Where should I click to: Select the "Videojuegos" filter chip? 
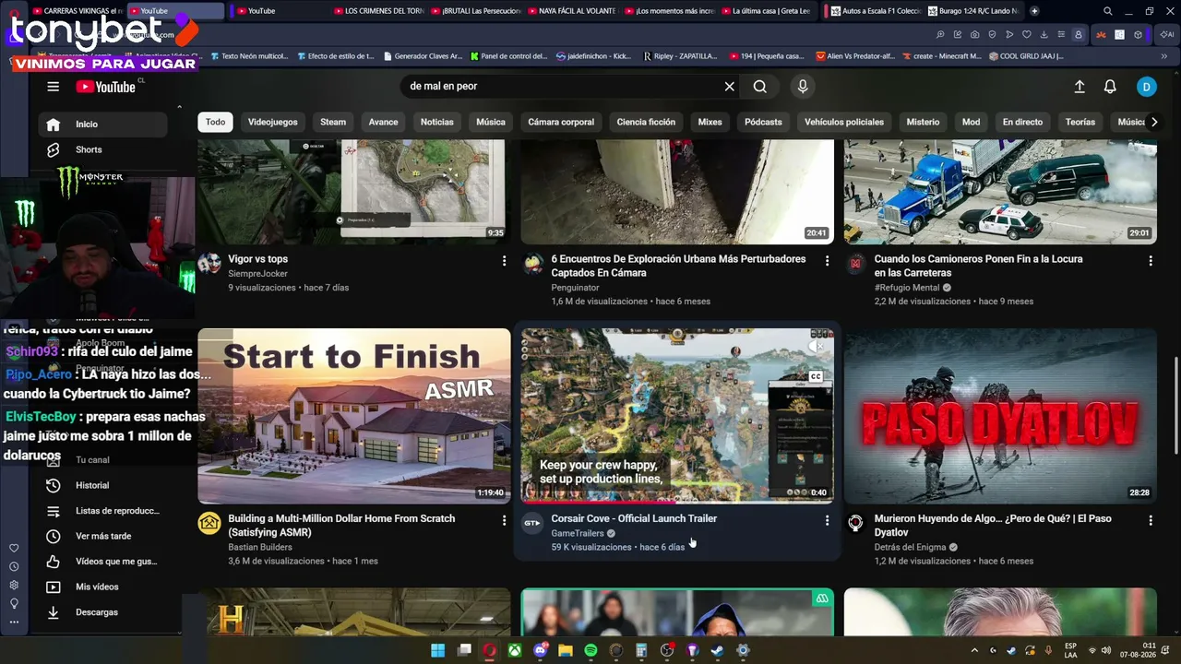click(x=273, y=122)
